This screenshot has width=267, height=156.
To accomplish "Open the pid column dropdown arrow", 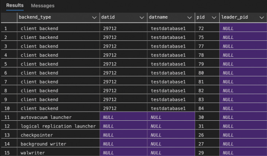I will (x=214, y=17).
